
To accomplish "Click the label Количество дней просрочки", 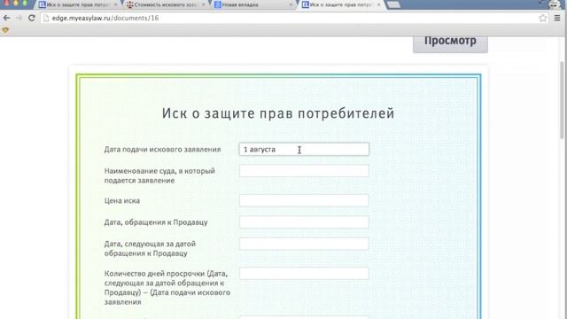I will click(x=167, y=287).
